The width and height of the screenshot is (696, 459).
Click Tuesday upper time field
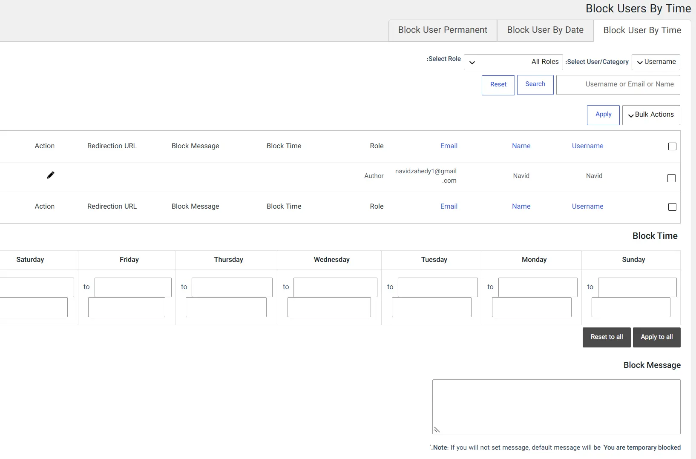[x=438, y=287]
